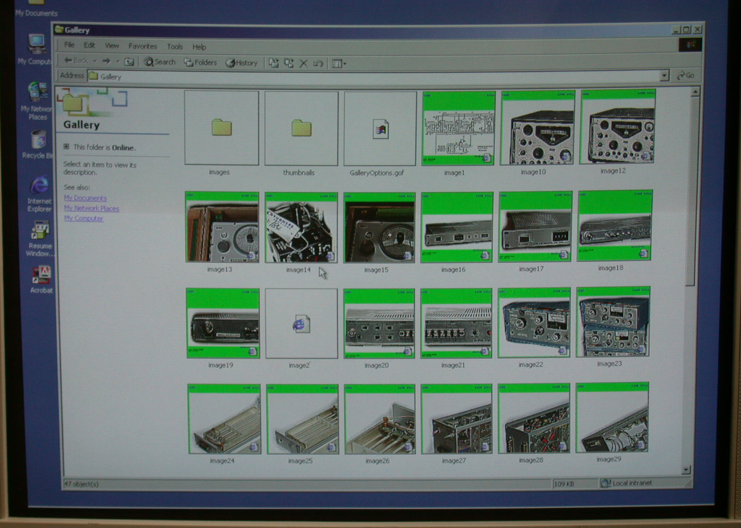This screenshot has height=528, width=741.
Task: Click the Move To toolbar icon
Action: tap(273, 63)
